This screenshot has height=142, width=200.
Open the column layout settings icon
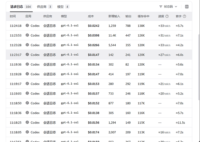(x=187, y=7)
